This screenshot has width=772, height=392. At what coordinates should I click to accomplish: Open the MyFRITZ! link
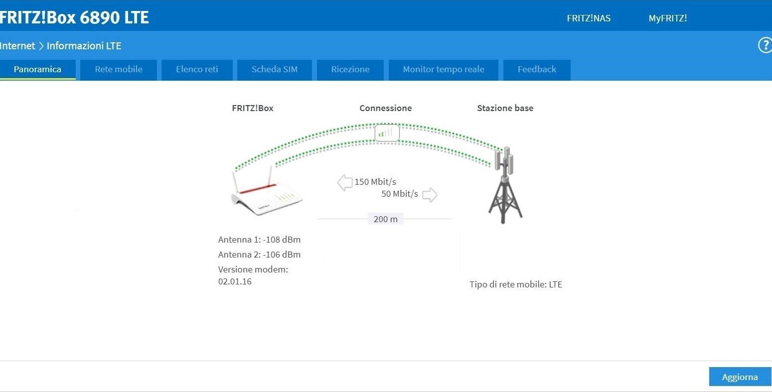(668, 18)
